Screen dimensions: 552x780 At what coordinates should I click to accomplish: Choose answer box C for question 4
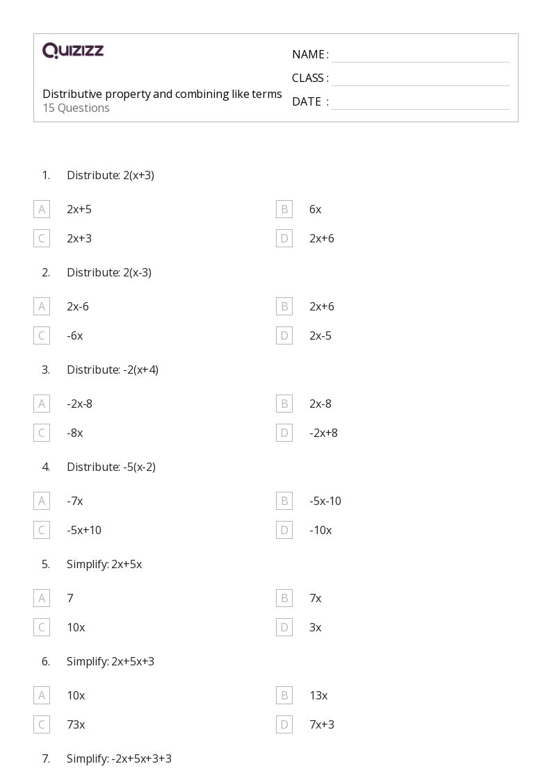(42, 530)
